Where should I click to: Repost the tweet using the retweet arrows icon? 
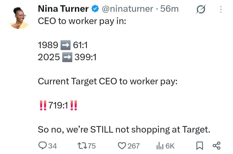click(x=82, y=145)
